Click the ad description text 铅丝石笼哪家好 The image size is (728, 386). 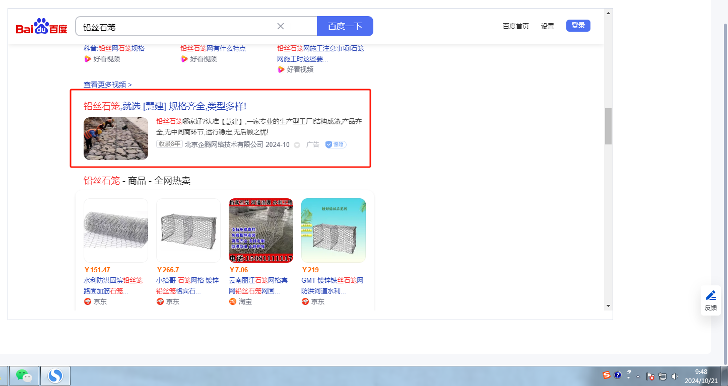point(259,127)
